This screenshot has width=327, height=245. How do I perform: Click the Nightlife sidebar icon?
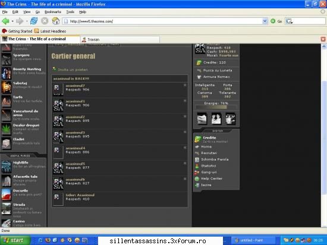(x=6, y=167)
